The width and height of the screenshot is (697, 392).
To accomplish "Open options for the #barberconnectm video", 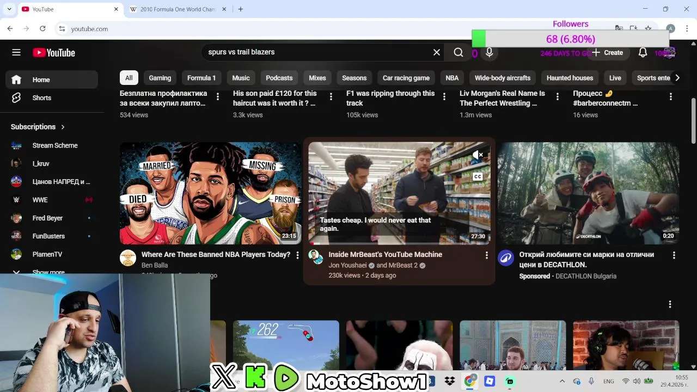I will coord(671,96).
